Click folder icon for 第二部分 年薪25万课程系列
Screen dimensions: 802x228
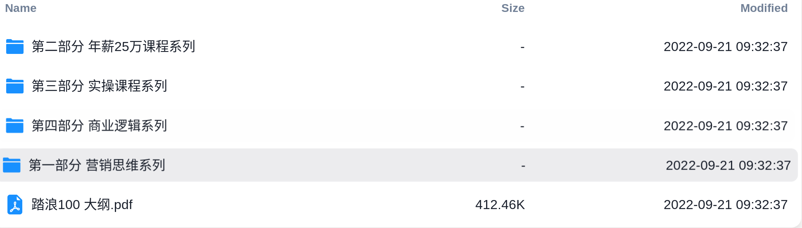click(15, 47)
